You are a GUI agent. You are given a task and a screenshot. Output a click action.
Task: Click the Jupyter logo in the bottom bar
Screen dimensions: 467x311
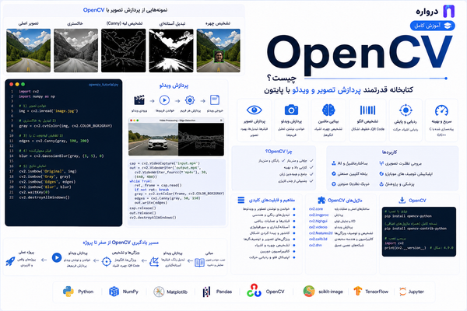pyautogui.click(x=402, y=292)
